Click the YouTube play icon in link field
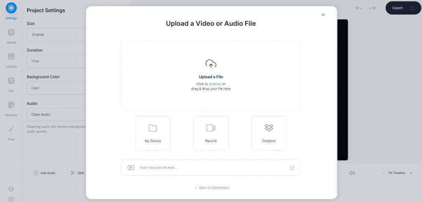 [131, 167]
